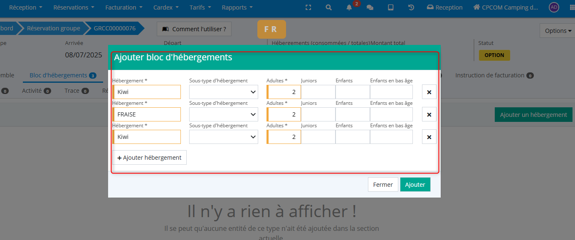575x240 pixels.
Task: Expand the Tarifs menu
Action: (x=200, y=7)
